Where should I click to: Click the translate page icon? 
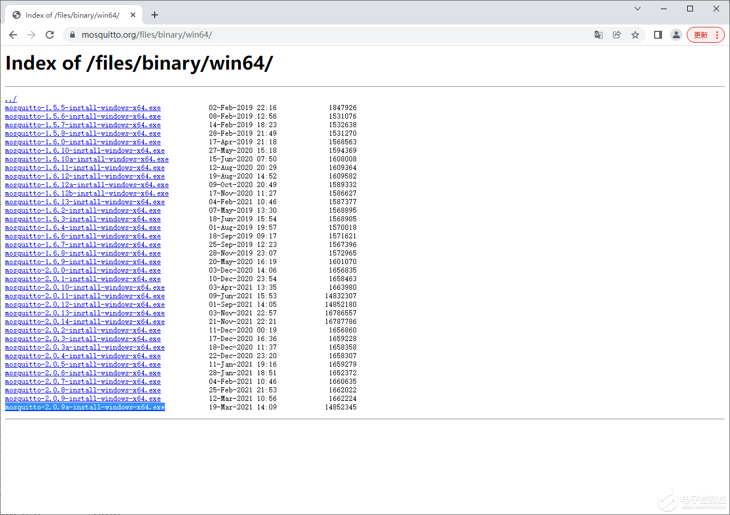[598, 35]
